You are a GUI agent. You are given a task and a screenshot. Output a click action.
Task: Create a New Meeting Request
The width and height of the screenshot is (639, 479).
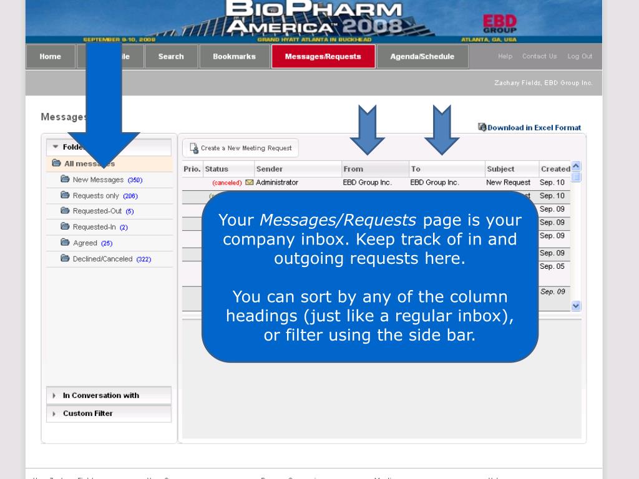pos(240,148)
